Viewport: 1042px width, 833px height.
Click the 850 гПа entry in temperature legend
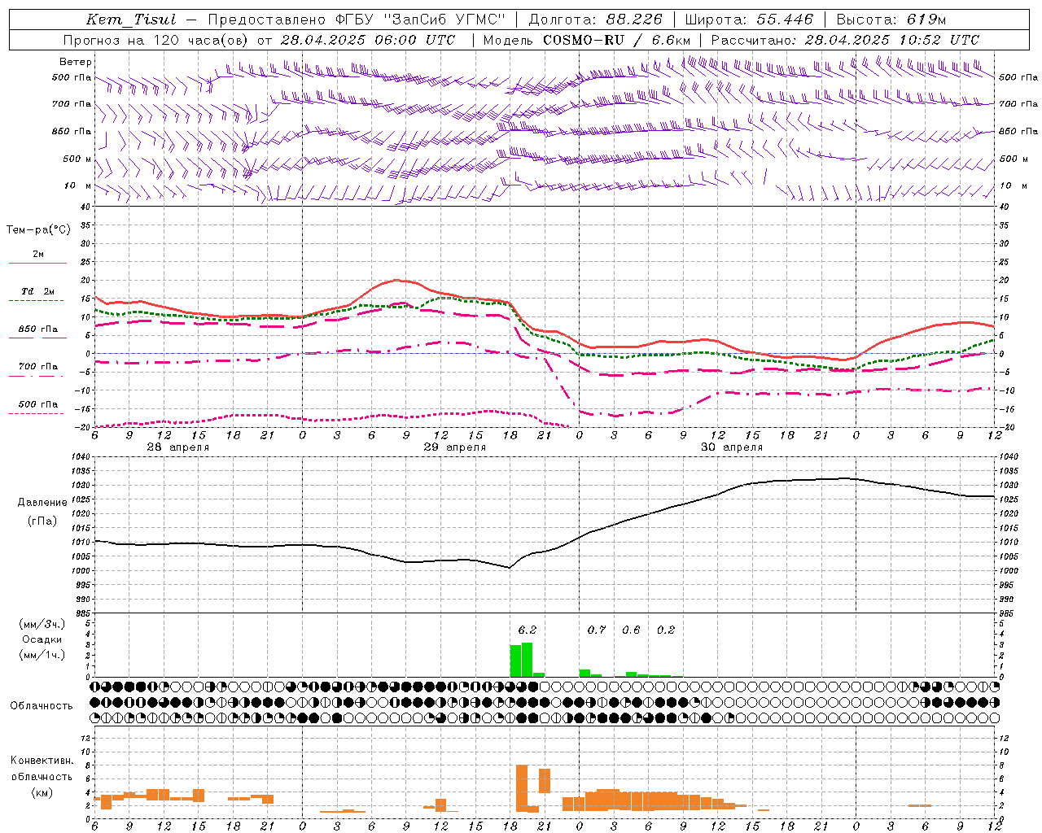(38, 329)
